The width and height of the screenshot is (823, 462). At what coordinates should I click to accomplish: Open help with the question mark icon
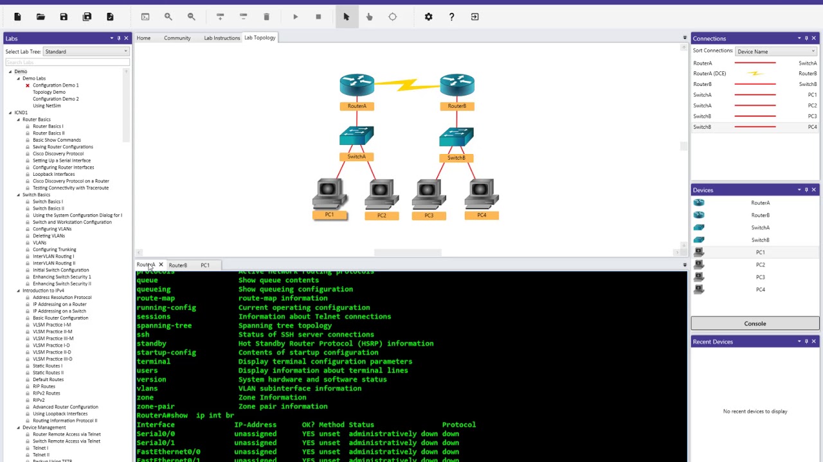(x=451, y=17)
